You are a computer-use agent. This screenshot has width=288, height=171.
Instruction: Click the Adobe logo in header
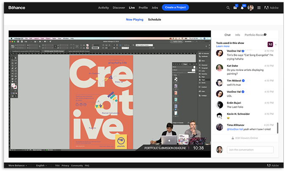coord(271,8)
